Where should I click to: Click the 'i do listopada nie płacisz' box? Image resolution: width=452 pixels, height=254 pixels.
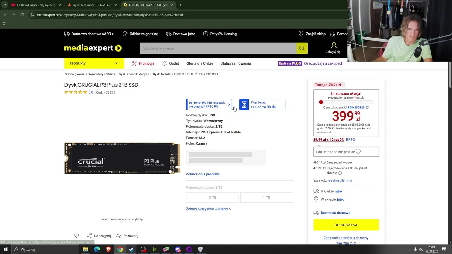pyautogui.click(x=346, y=152)
